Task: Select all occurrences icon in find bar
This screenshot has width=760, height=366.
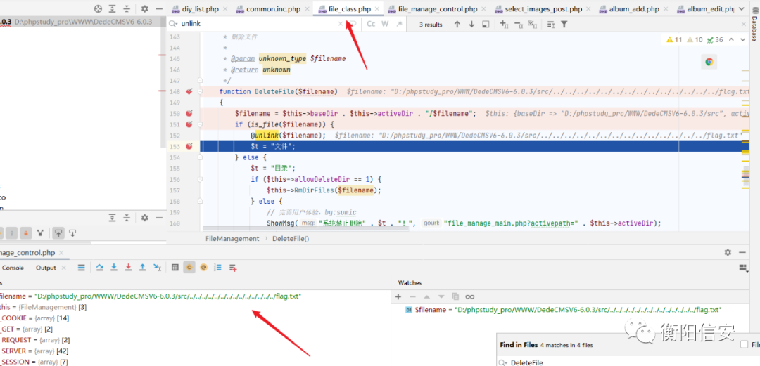Action: click(x=532, y=24)
